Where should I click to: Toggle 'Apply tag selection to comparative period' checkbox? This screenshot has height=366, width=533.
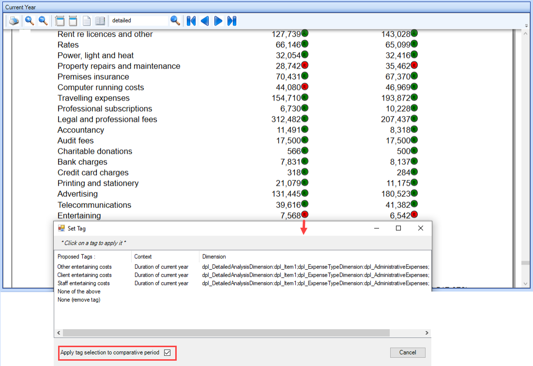click(167, 352)
